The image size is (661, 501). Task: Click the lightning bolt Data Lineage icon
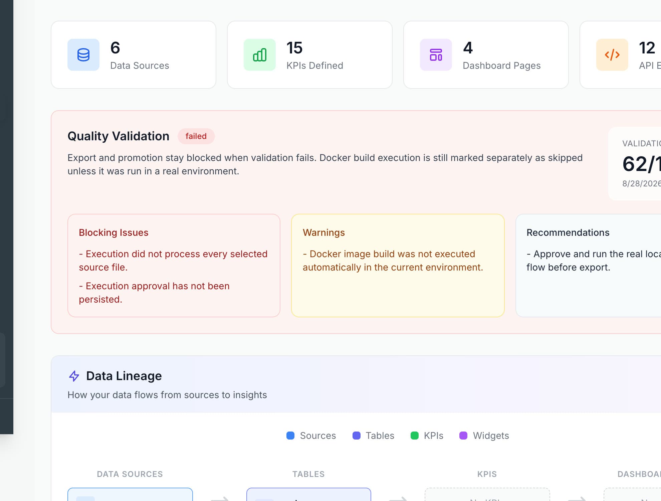pyautogui.click(x=74, y=376)
